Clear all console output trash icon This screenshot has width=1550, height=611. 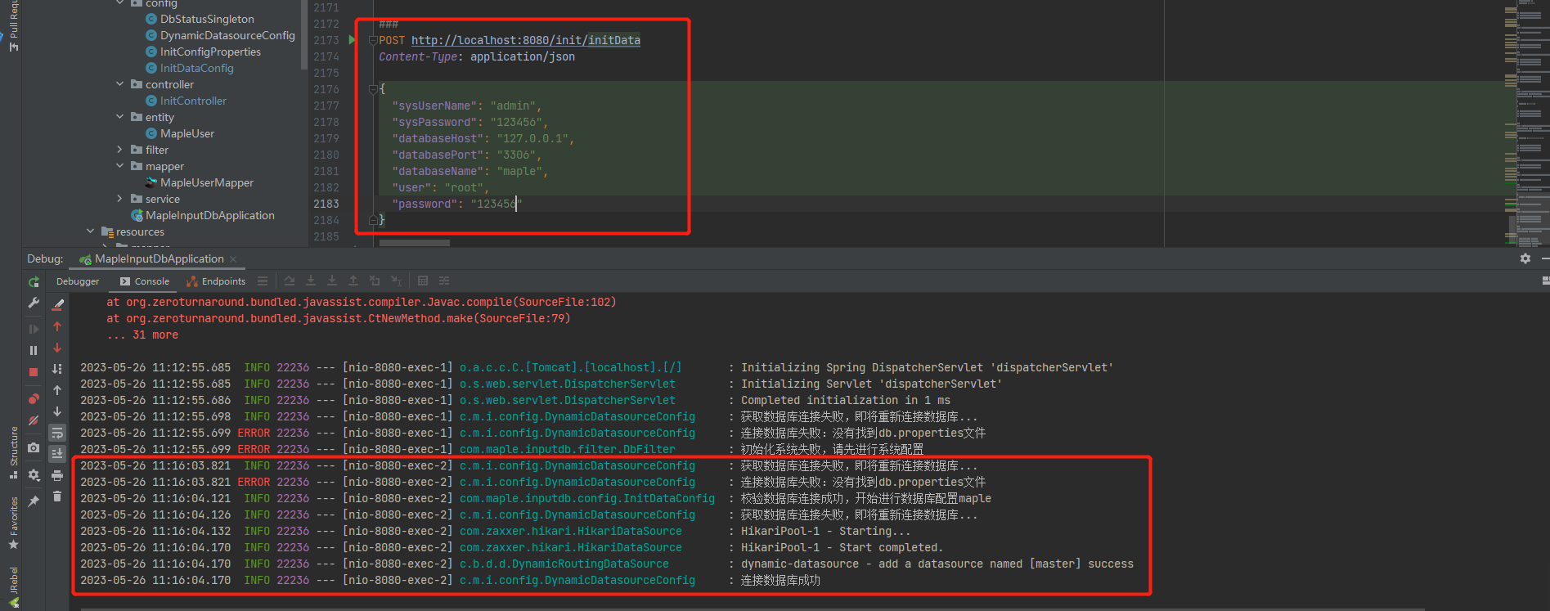(x=57, y=496)
